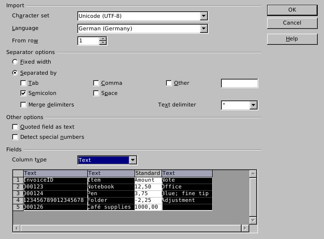Click the 'Office' note cell
Viewport: 324px width, 239px height.
point(187,187)
